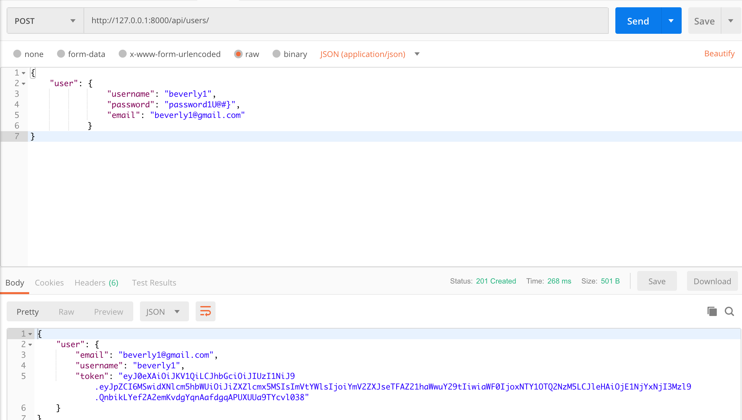Open the response format dropdown showing JSON

[x=164, y=311]
